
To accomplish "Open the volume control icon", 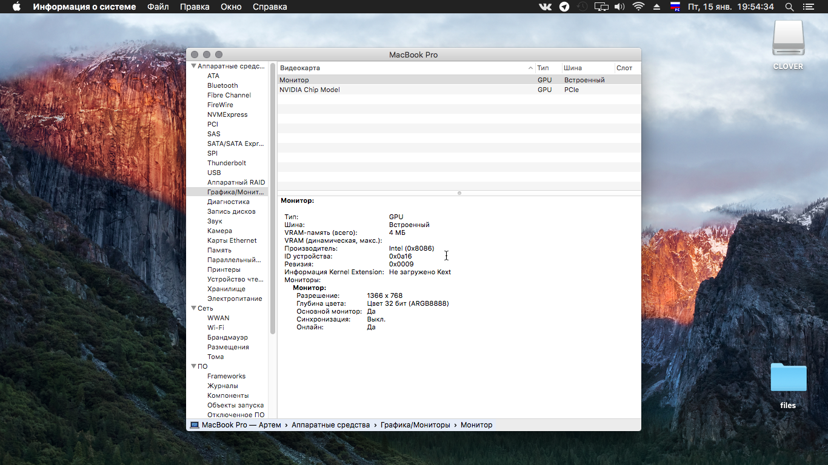I will coord(619,7).
